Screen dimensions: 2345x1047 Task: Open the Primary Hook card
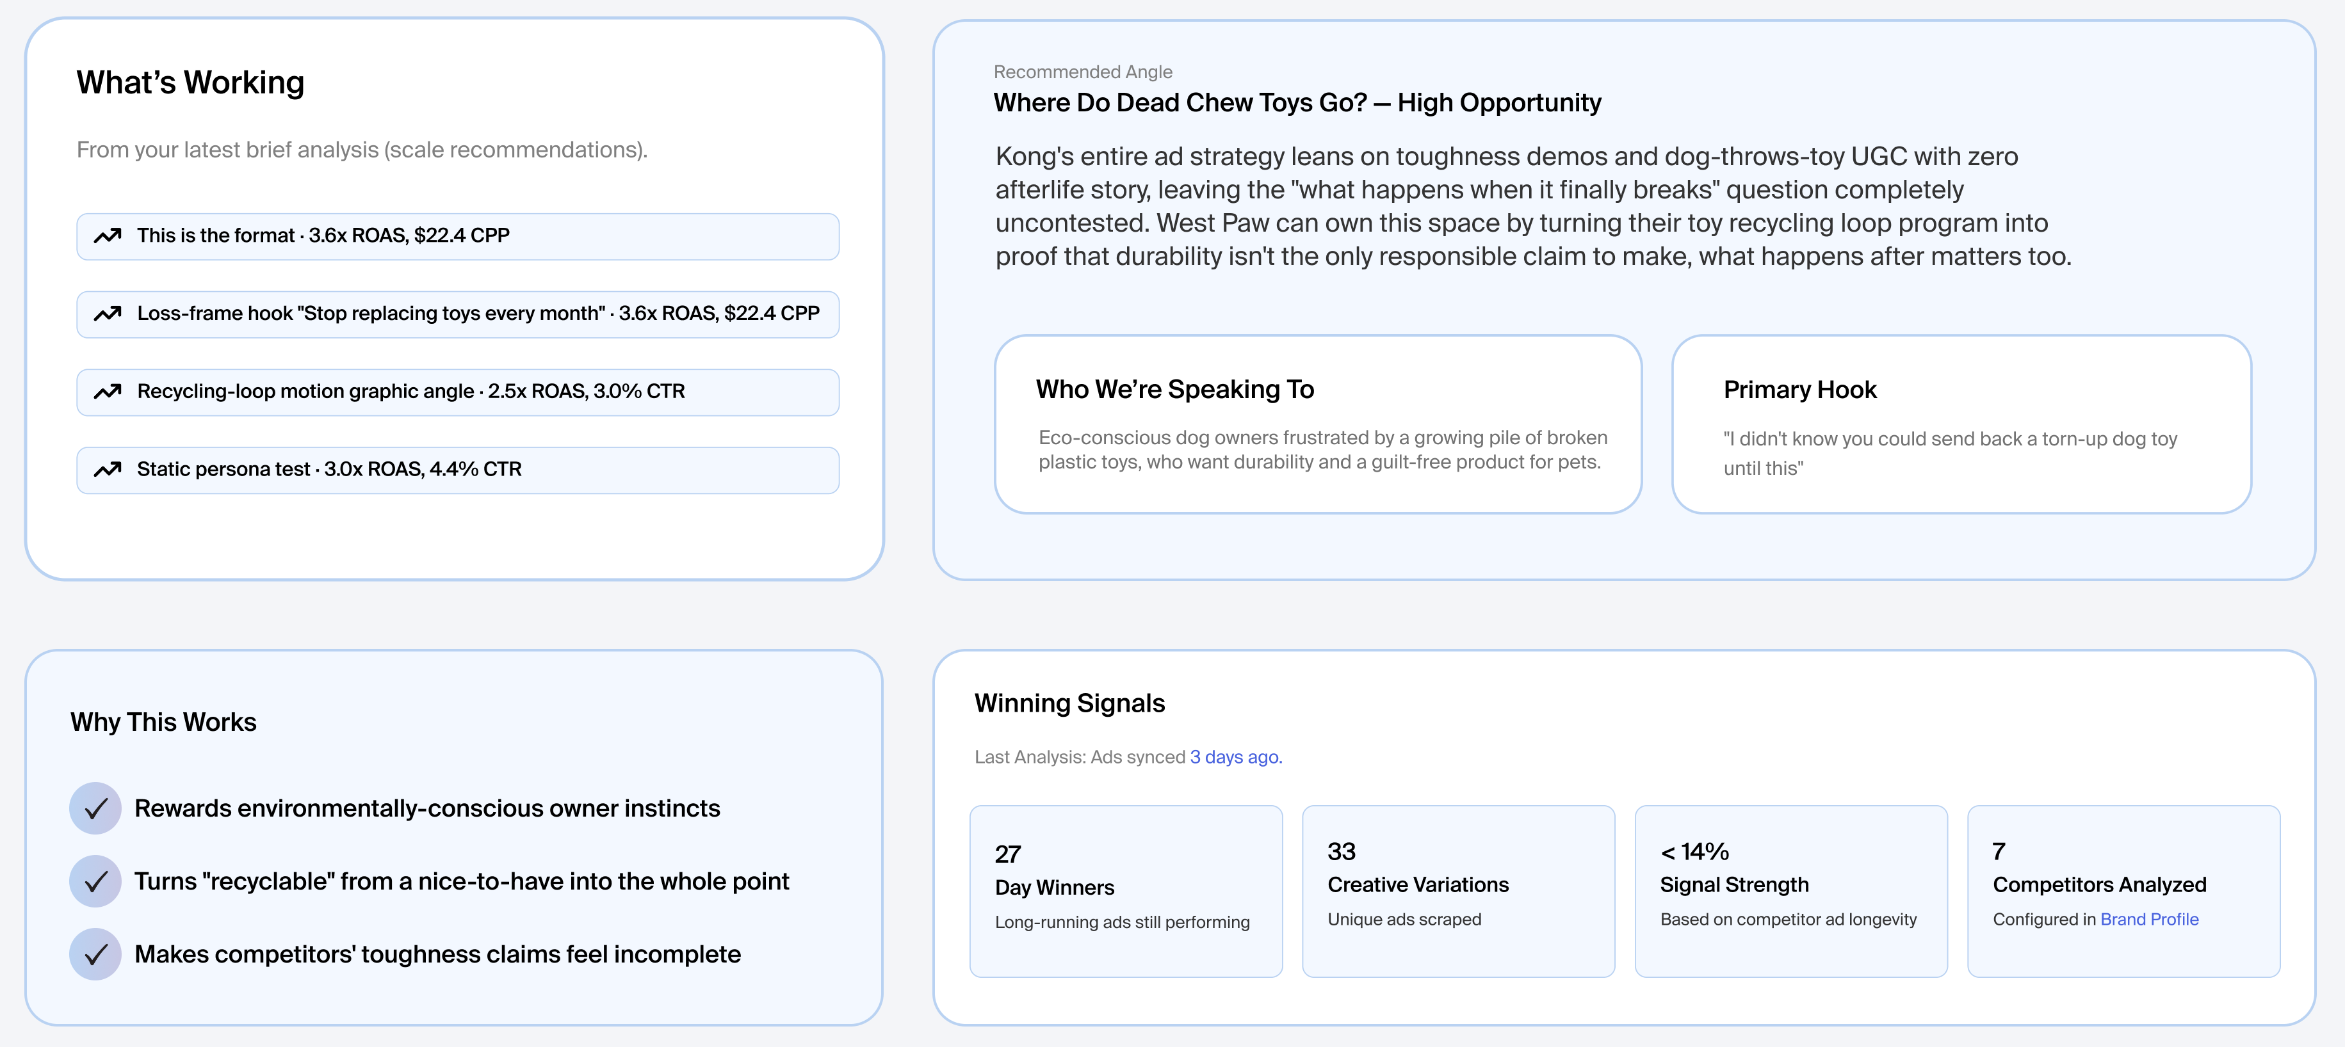(1961, 424)
